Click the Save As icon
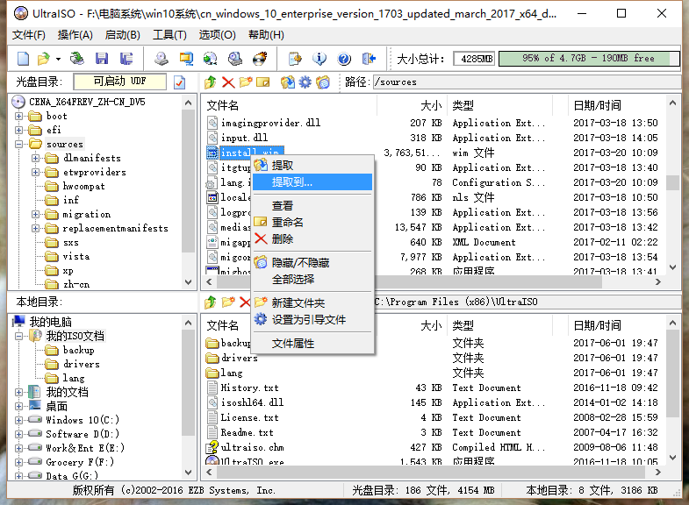 [x=126, y=59]
